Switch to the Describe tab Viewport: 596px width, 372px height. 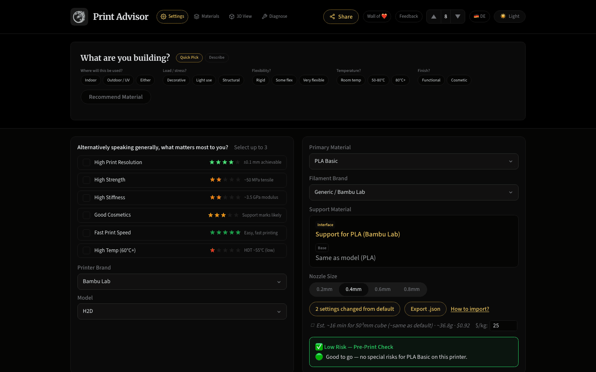click(x=216, y=57)
